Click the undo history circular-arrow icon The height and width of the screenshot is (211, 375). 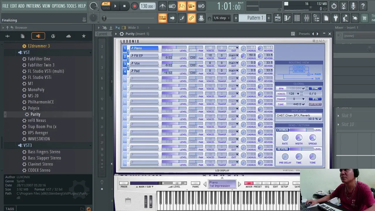point(334,6)
